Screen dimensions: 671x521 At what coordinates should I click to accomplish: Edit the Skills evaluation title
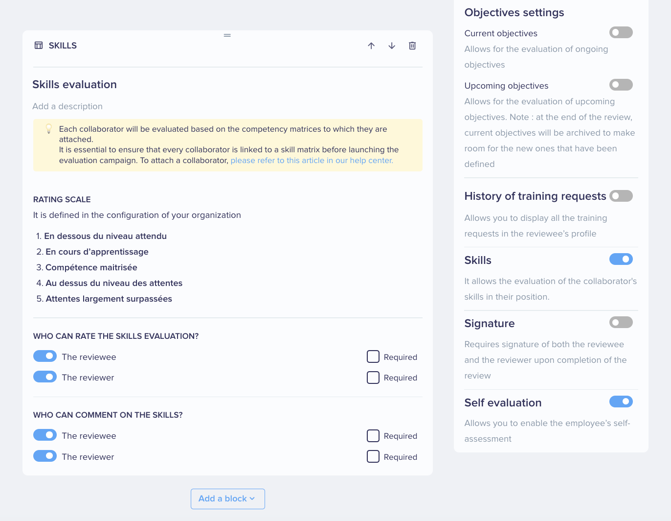[74, 84]
